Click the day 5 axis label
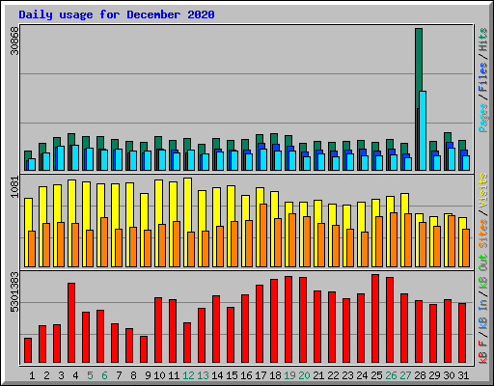This screenshot has height=386, width=494. tap(90, 375)
